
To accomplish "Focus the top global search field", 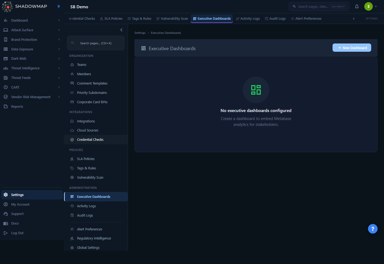I will tap(319, 6).
